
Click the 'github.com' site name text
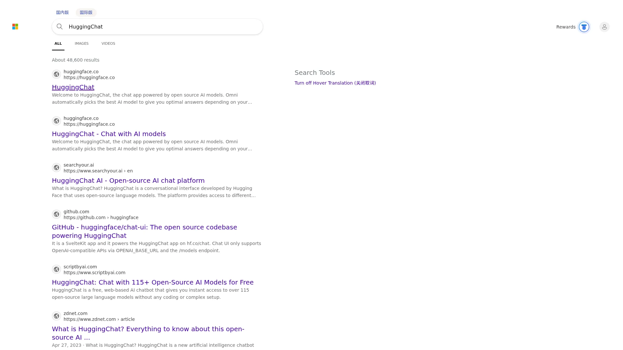pos(76,212)
